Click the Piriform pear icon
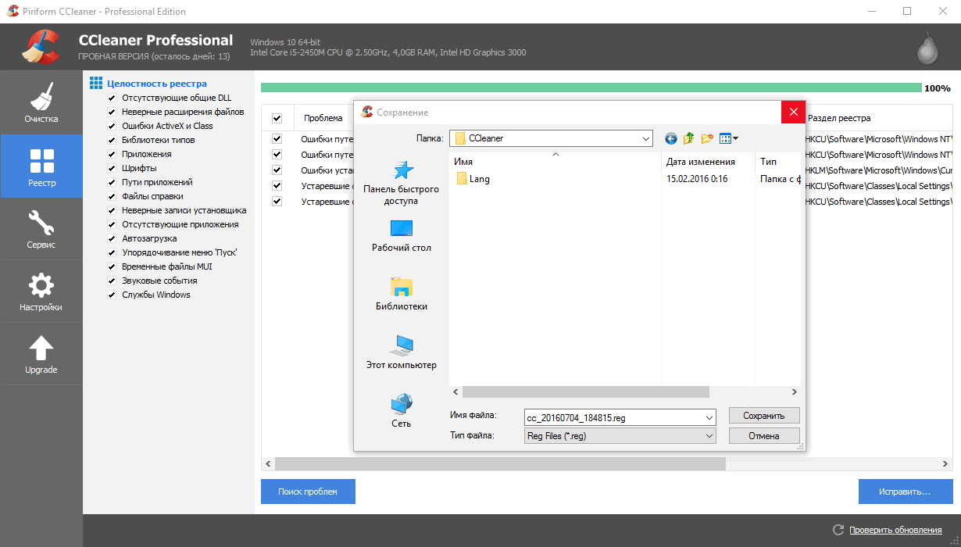Screen dimensions: 961x547 [x=927, y=49]
